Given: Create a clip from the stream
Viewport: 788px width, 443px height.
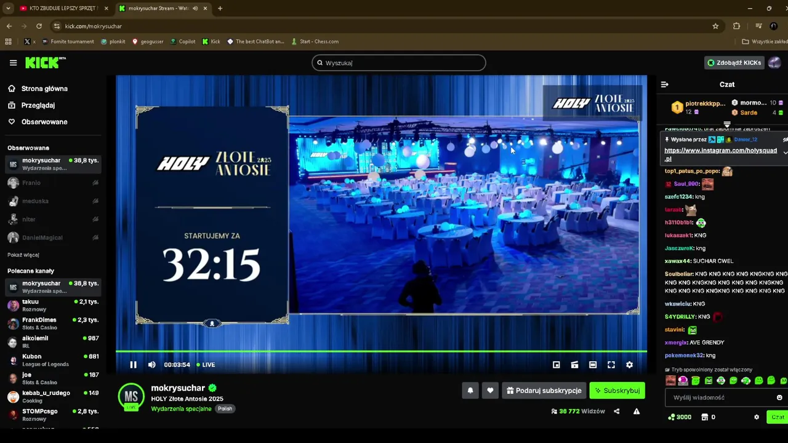Looking at the screenshot, I should pos(574,365).
